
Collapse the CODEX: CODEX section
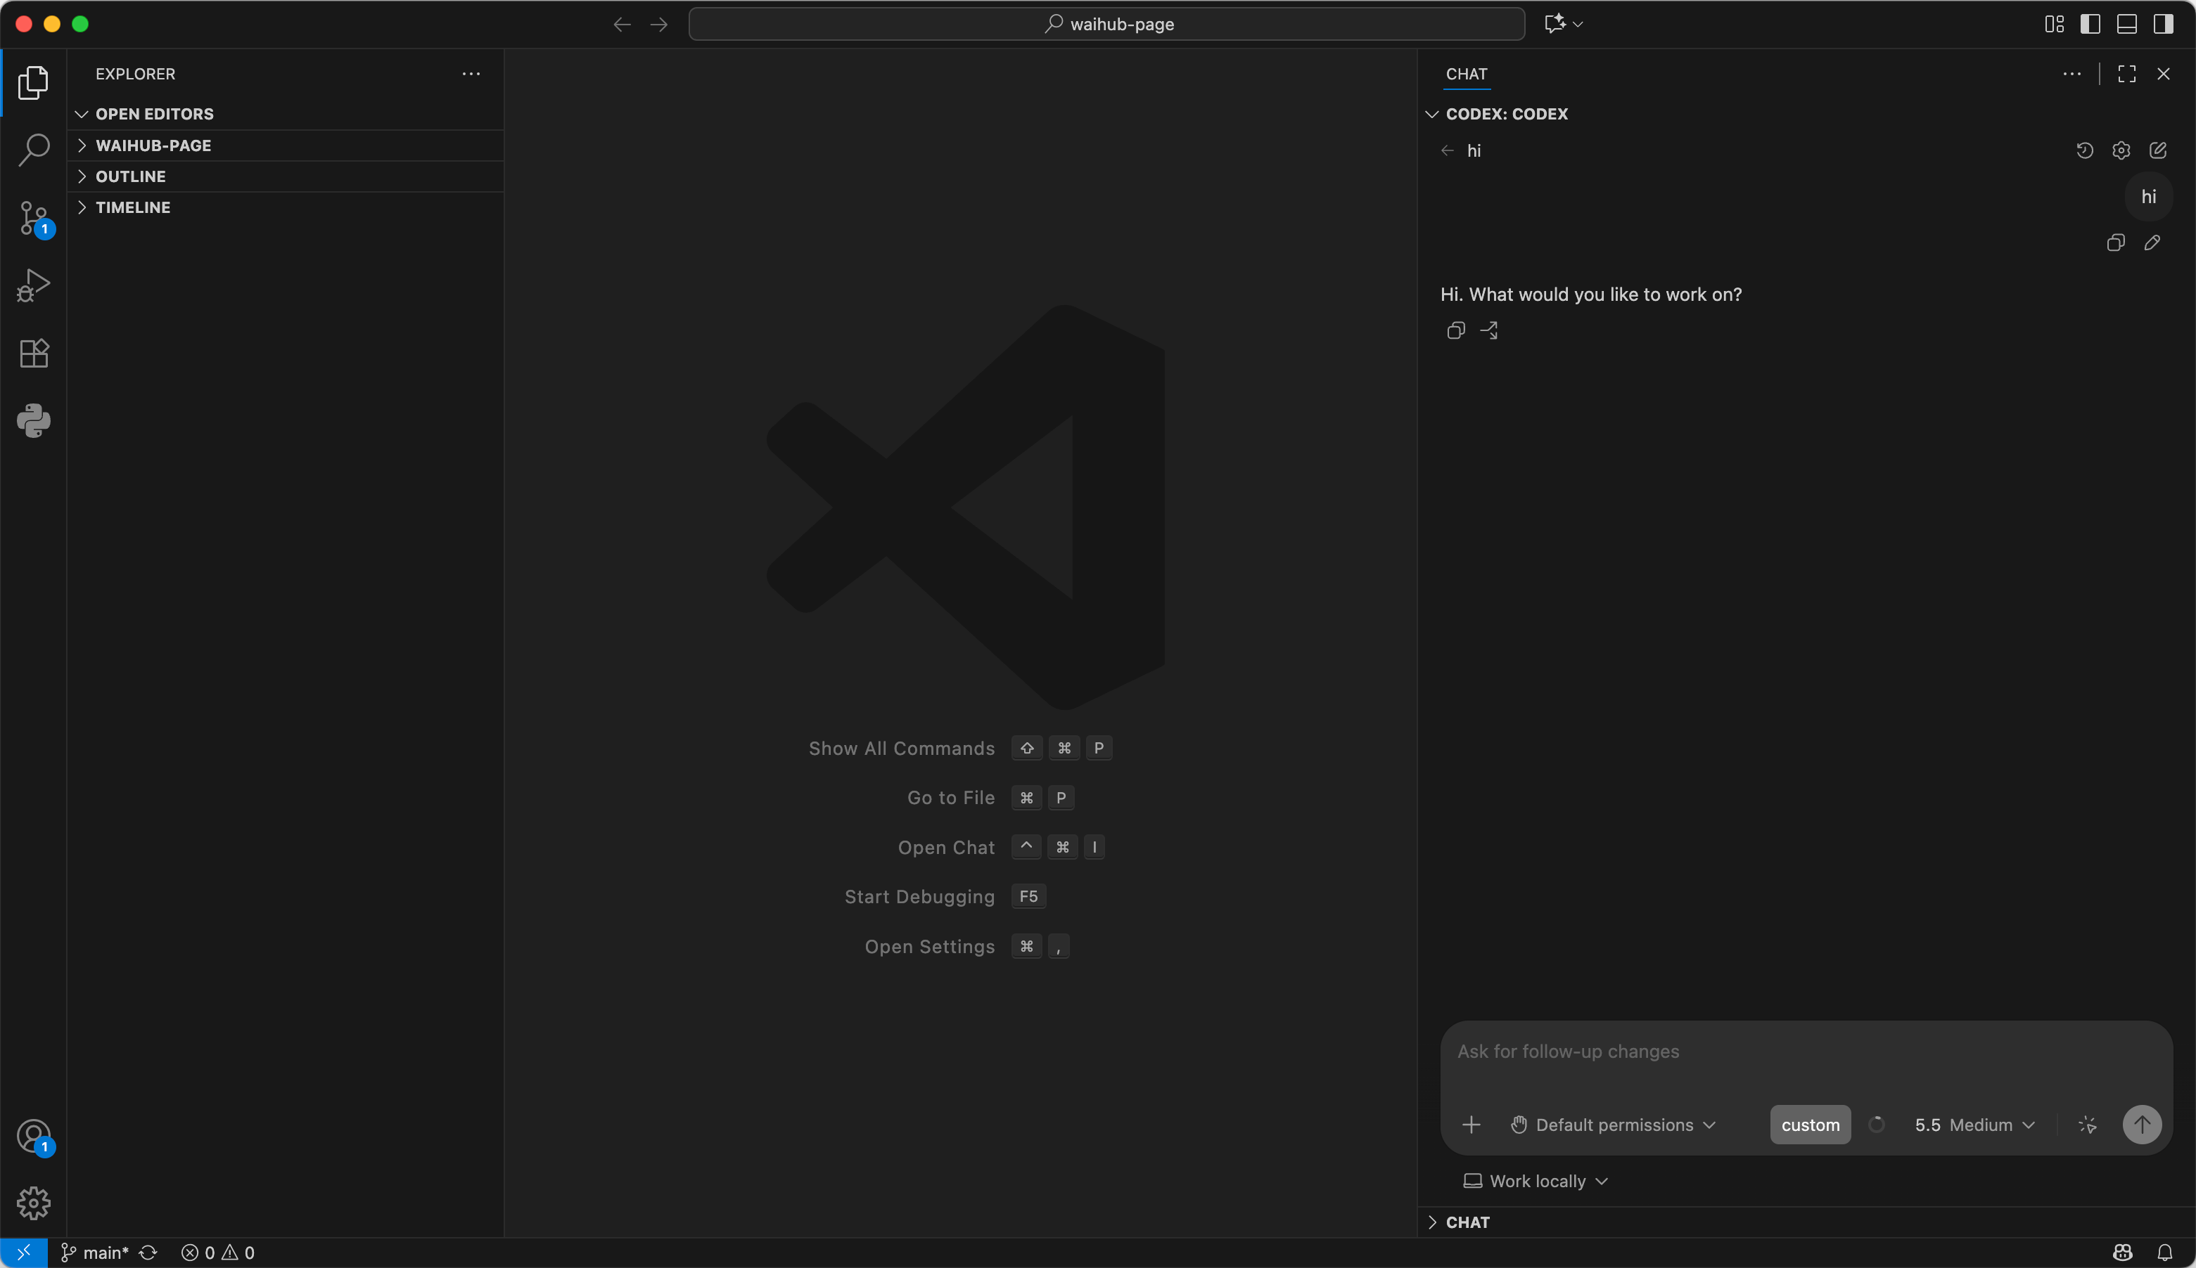click(1507, 114)
